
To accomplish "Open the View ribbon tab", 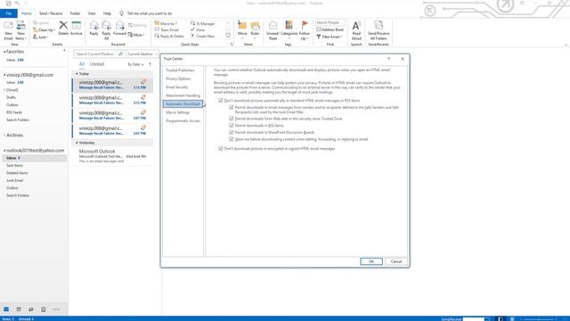I will coord(92,13).
